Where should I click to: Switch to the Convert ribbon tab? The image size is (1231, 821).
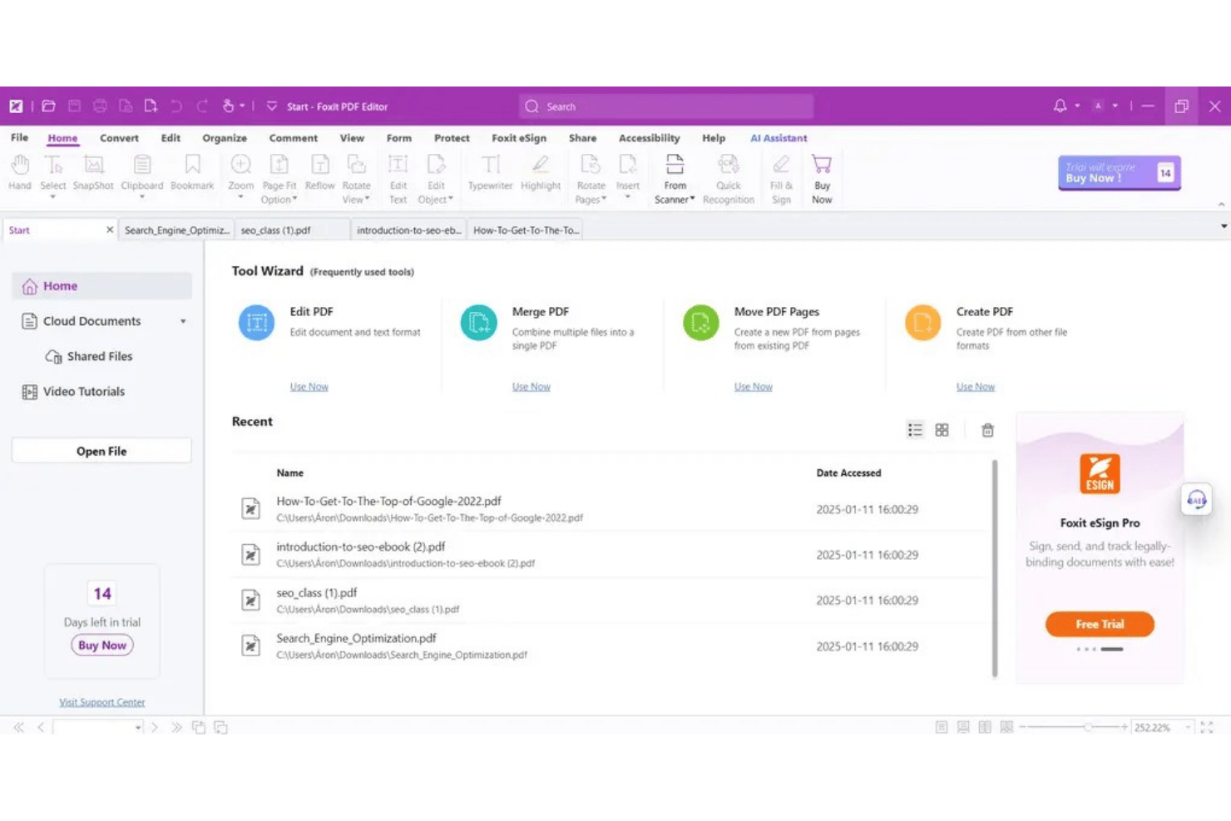[x=119, y=138]
